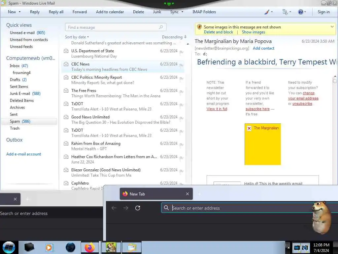Close background Firefox window's tab

[x=15, y=199]
